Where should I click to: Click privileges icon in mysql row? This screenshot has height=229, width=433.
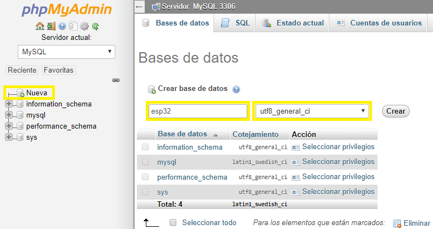(296, 162)
